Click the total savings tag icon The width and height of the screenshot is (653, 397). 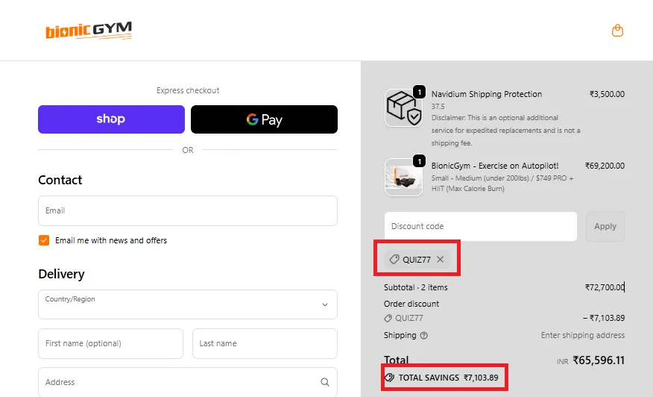point(389,378)
